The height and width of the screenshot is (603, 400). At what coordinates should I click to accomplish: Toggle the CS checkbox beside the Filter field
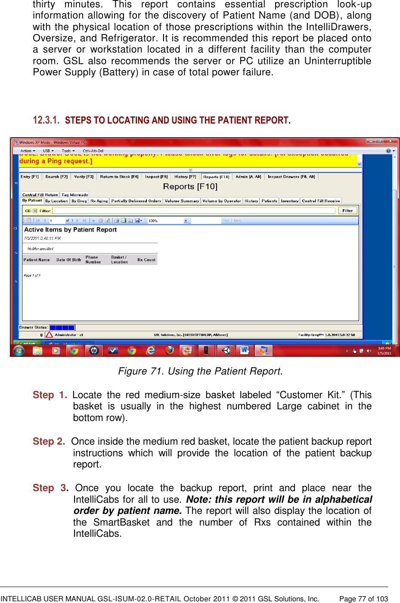pyautogui.click(x=34, y=210)
